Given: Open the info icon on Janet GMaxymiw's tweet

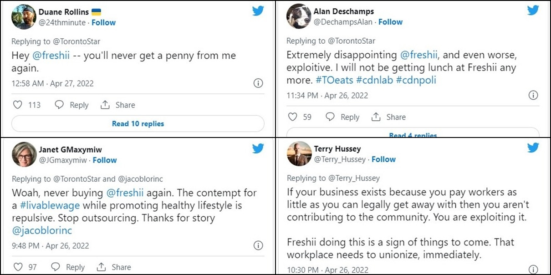Looking at the screenshot, I should [258, 246].
